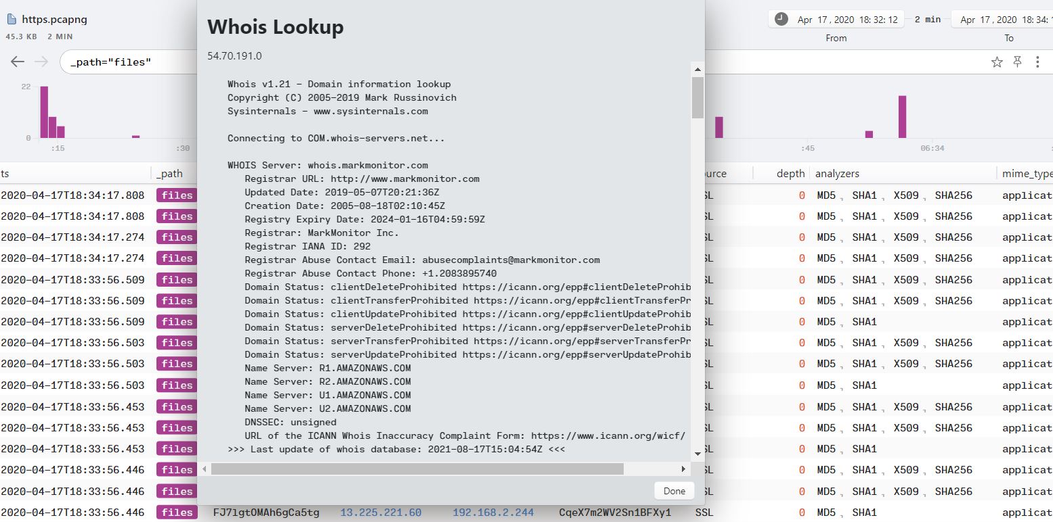Click the star icon to save query

[x=997, y=62]
